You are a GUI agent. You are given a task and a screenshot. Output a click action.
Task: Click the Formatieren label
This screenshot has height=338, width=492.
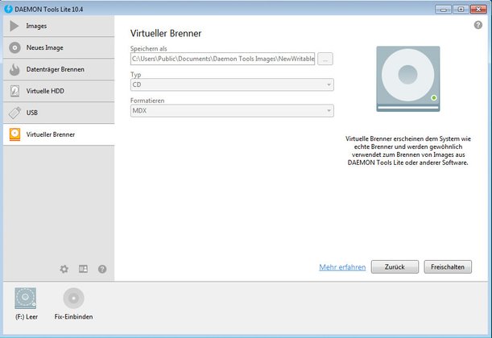pyautogui.click(x=147, y=101)
